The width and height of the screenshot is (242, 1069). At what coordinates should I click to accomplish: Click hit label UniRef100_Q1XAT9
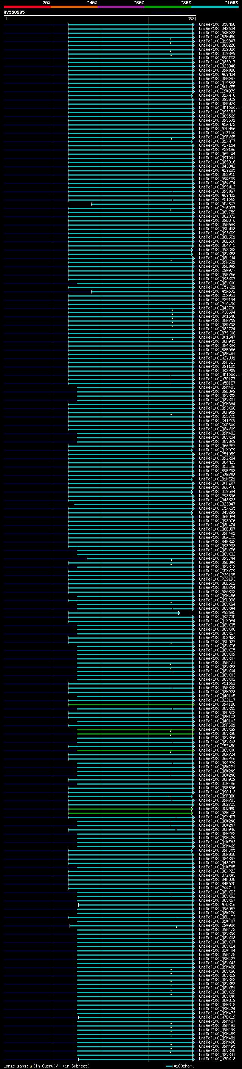coord(217,450)
